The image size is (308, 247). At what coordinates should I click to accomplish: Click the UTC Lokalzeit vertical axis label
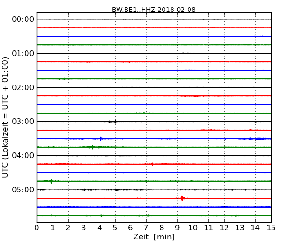pos(5,117)
